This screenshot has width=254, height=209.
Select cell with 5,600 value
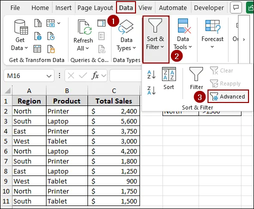114,121
